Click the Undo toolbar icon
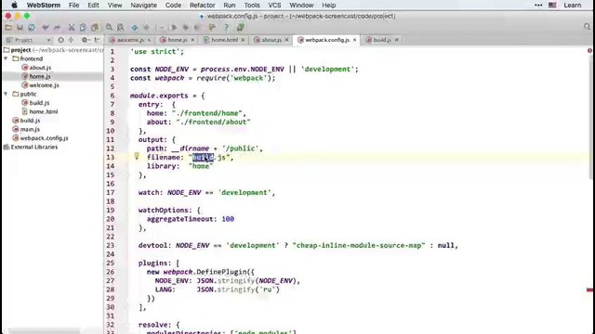Image resolution: width=595 pixels, height=334 pixels. pyautogui.click(x=46, y=28)
